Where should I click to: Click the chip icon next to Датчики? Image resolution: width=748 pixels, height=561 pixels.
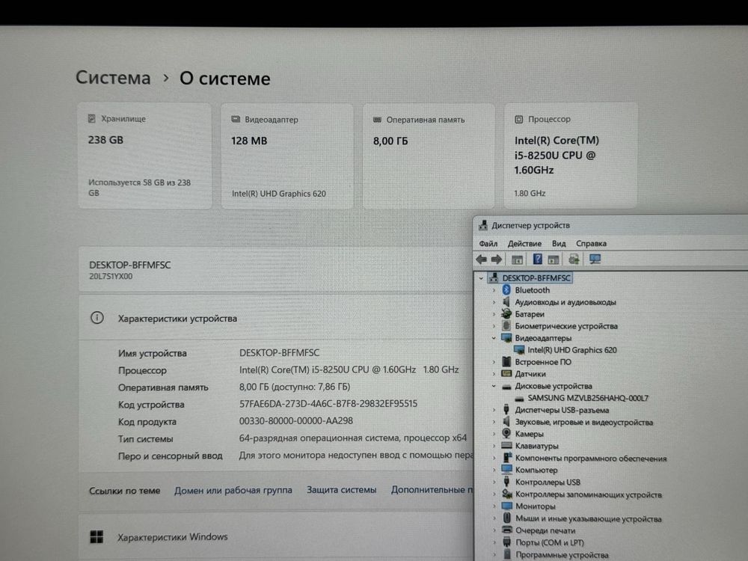coord(506,373)
